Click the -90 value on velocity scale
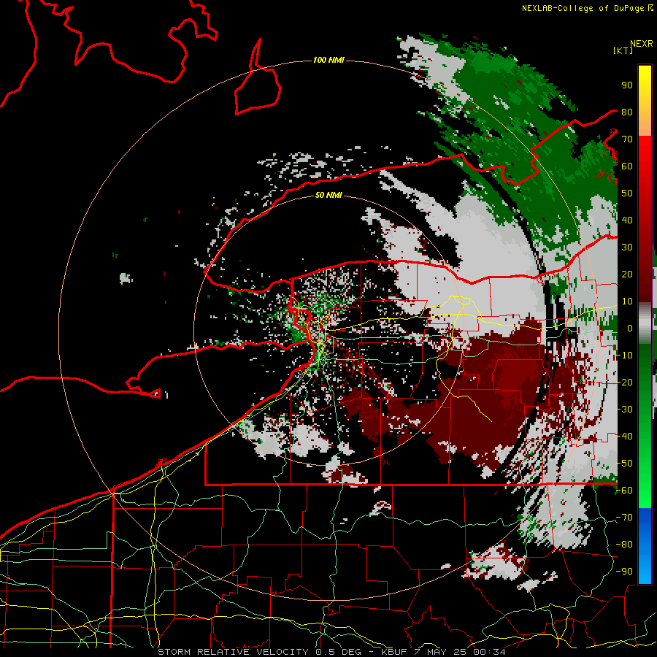The image size is (657, 657). 624,572
